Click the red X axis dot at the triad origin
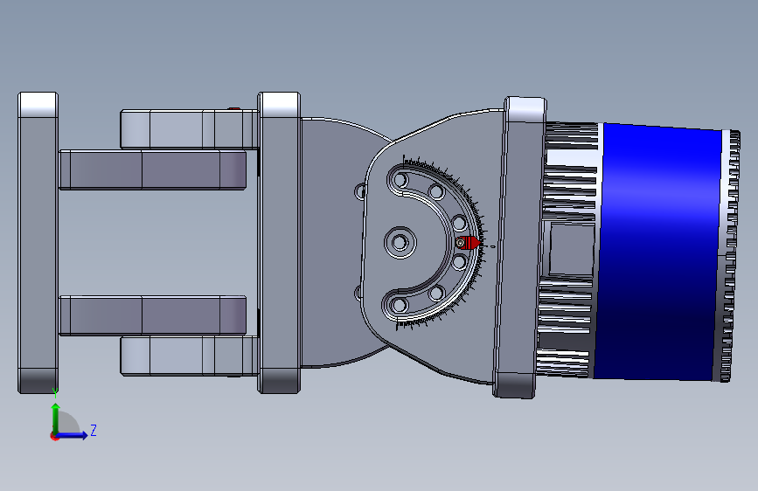 click(x=53, y=436)
